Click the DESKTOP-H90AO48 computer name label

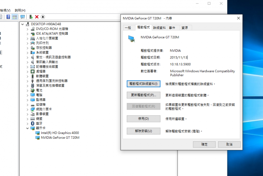[46, 24]
